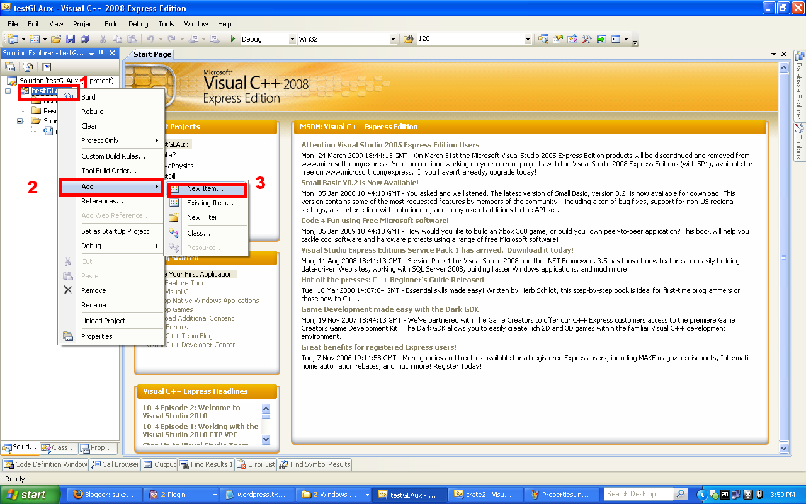Open the Call Browser tab
The width and height of the screenshot is (806, 504).
[x=116, y=464]
